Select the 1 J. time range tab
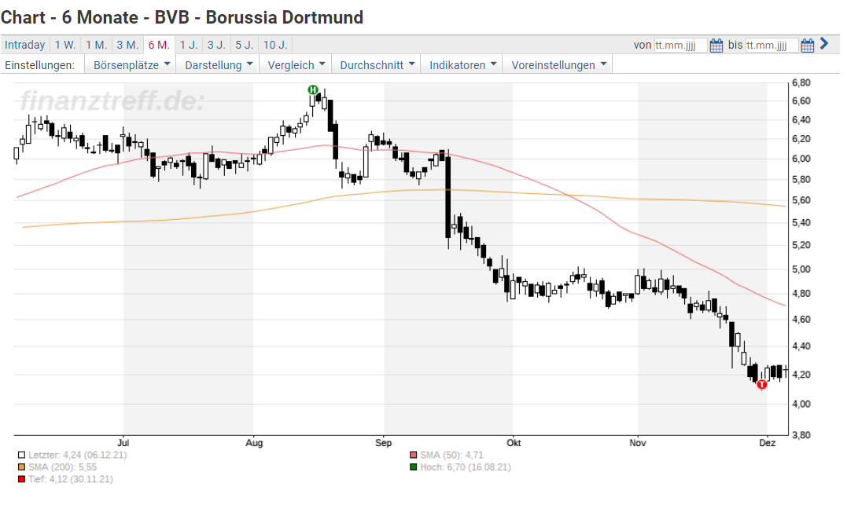The width and height of the screenshot is (847, 505). click(189, 45)
